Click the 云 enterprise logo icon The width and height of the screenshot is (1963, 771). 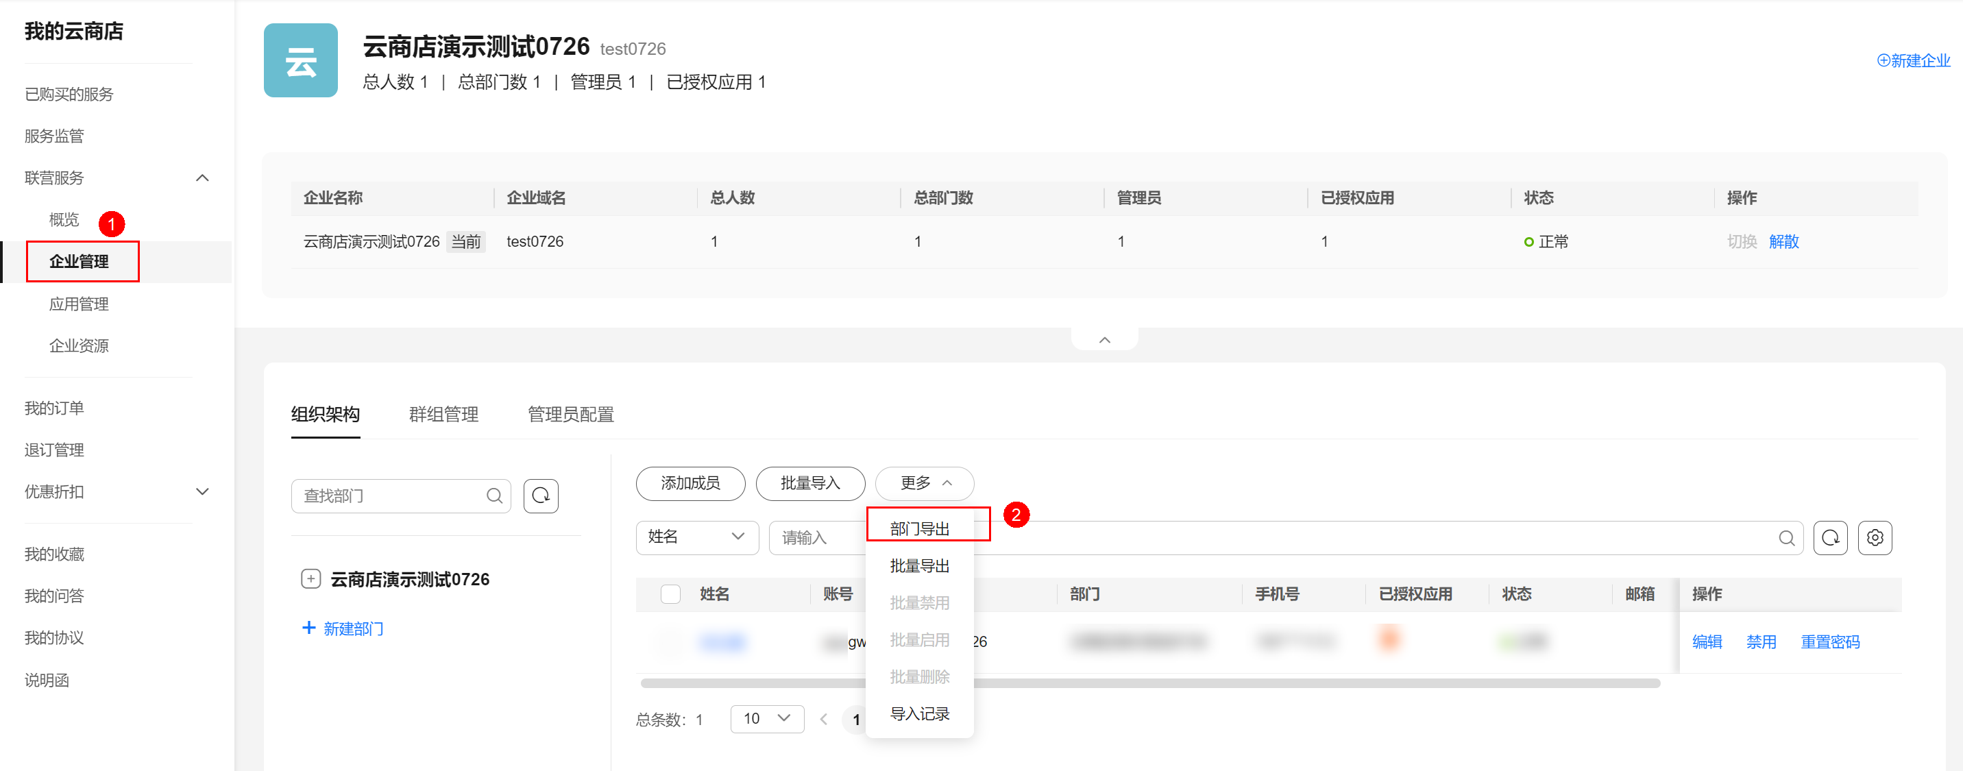300,60
